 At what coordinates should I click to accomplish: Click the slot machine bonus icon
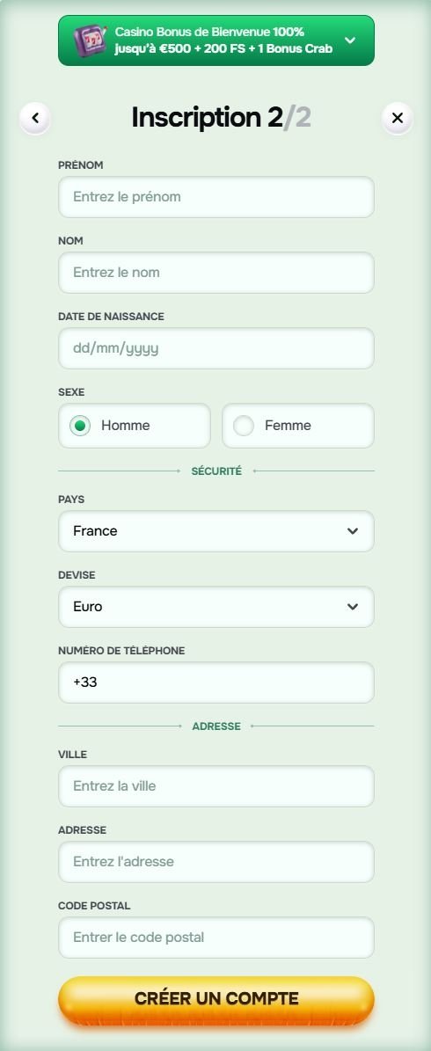(90, 40)
